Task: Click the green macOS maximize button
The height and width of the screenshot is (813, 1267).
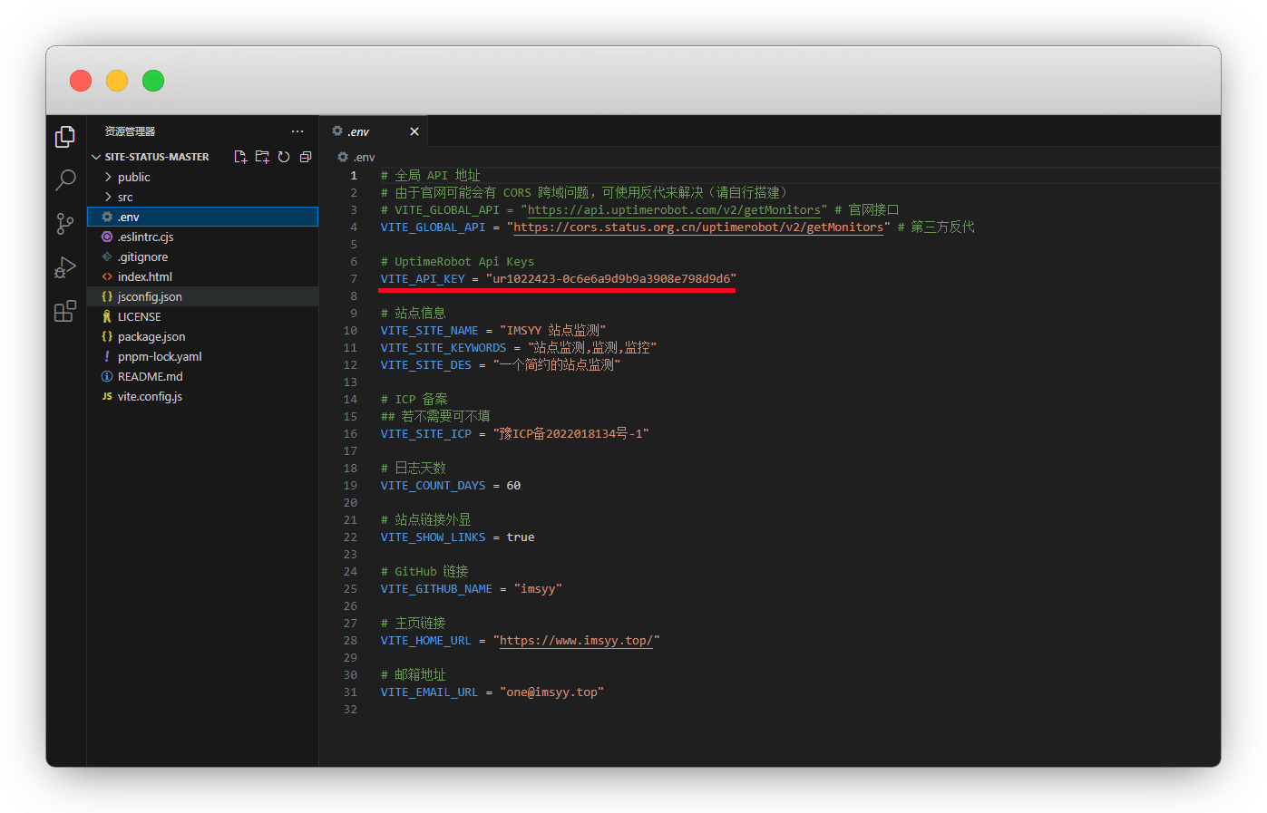Action: pos(153,81)
